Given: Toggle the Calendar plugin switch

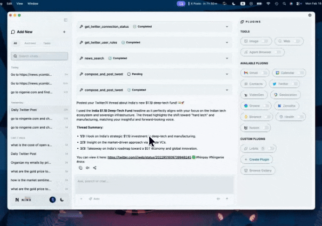Looking at the screenshot, I should pos(301,73).
